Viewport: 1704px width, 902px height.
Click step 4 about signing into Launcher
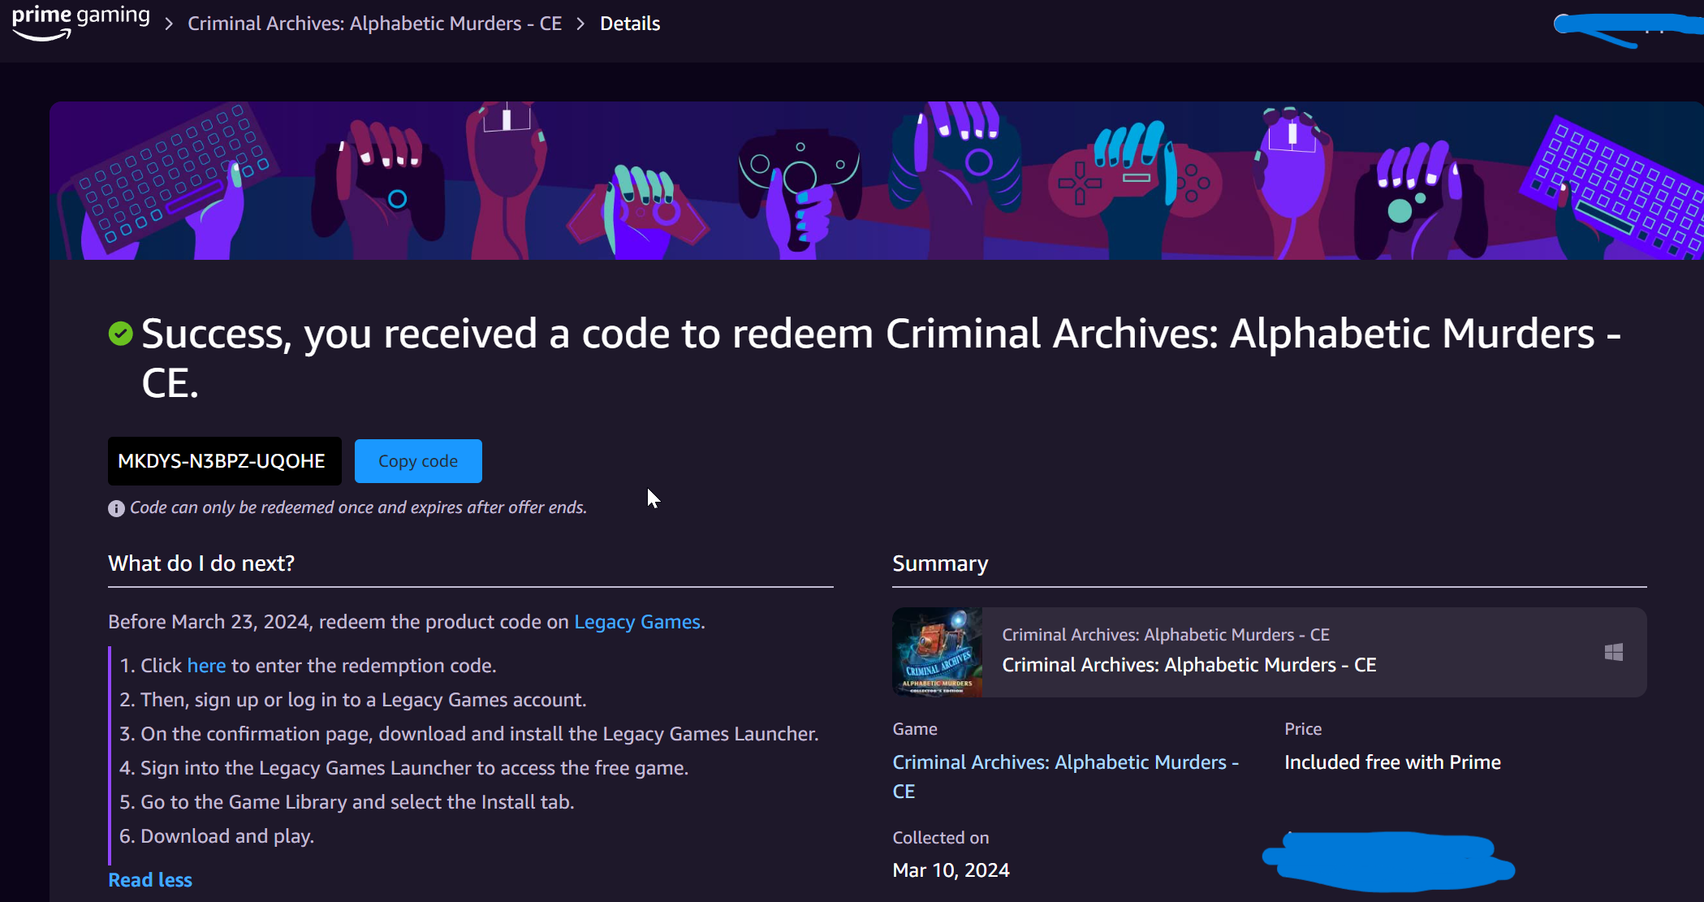[x=403, y=768]
